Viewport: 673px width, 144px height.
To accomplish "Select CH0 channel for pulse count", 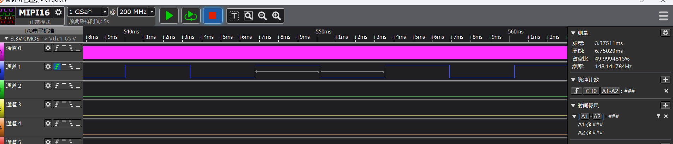I will [x=591, y=91].
